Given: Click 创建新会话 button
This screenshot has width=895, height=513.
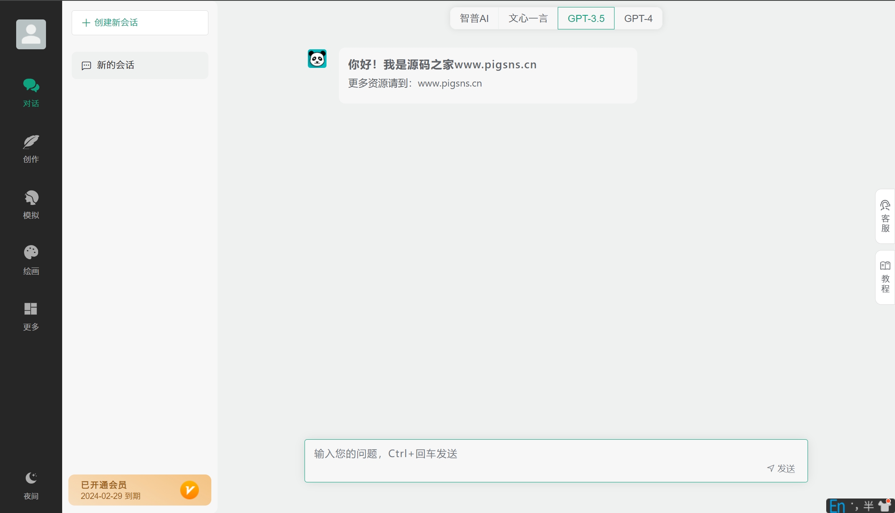Looking at the screenshot, I should tap(140, 23).
